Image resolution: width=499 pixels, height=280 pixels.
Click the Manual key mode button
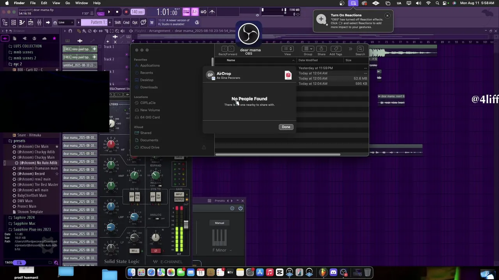(219, 223)
